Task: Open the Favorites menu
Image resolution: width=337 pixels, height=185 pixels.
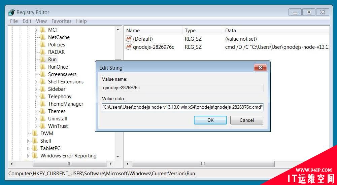Action: point(61,21)
